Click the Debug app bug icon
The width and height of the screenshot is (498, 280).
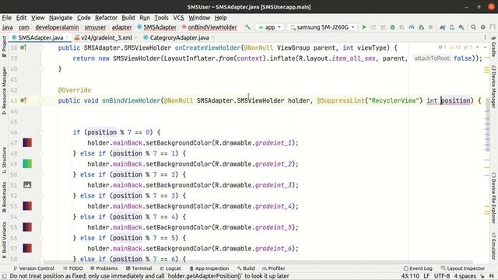[392, 27]
